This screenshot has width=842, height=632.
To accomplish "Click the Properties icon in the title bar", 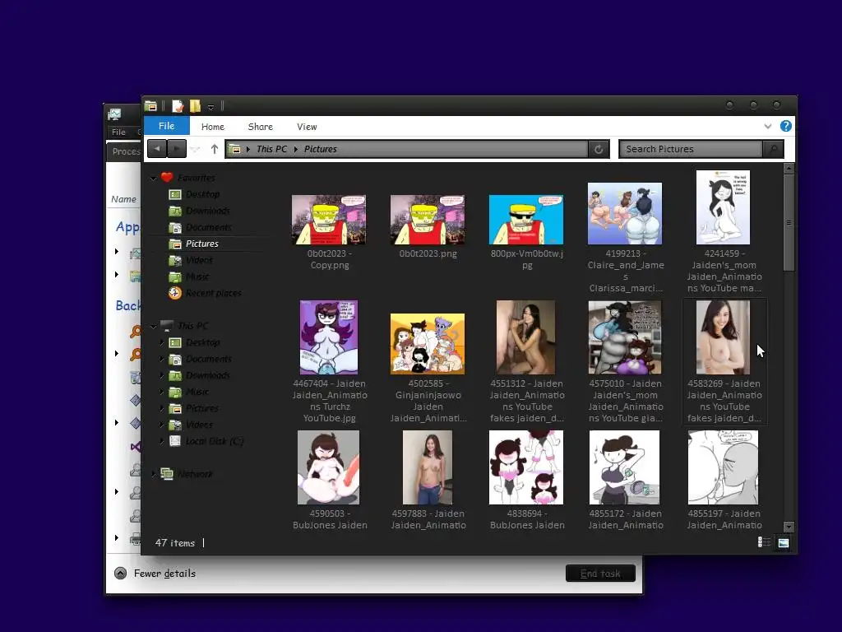I will point(178,106).
